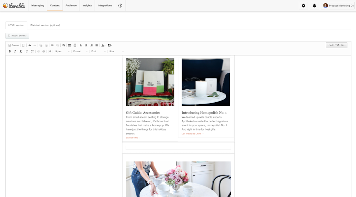Open the Preview document icon
Viewport: 356px width, 197px height.
pyautogui.click(x=23, y=45)
